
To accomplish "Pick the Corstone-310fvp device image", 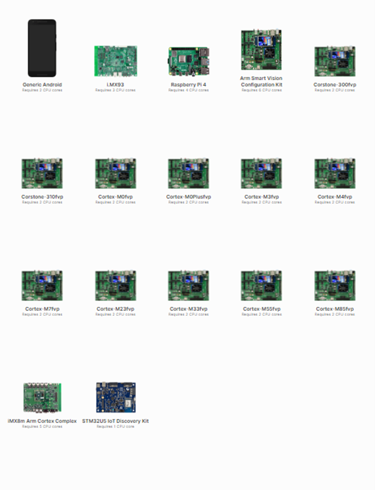I will tap(42, 173).
